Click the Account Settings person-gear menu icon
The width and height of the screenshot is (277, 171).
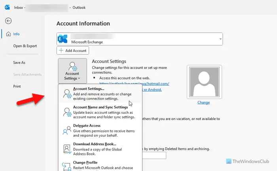click(x=67, y=94)
